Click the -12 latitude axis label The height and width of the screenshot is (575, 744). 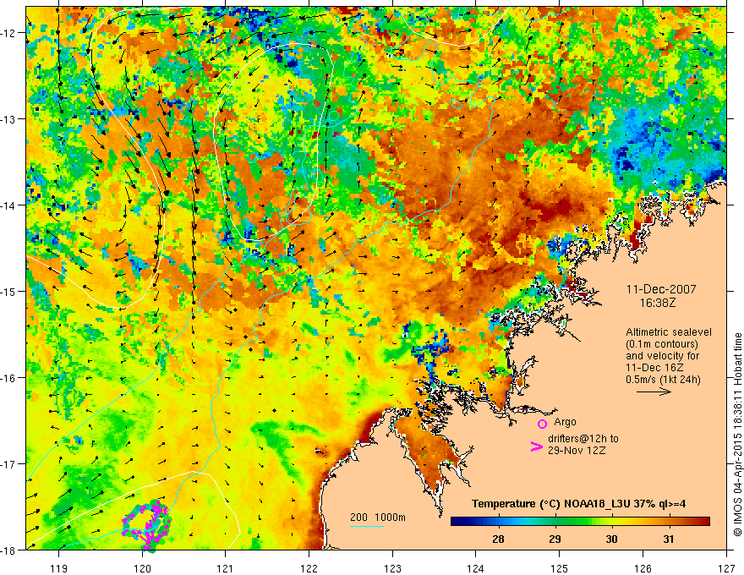click(9, 33)
